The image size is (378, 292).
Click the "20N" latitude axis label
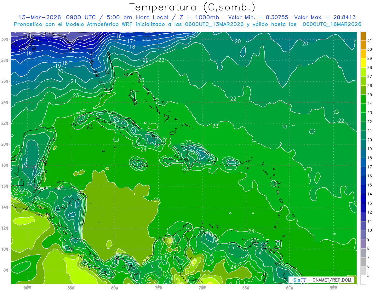[x=5, y=144]
